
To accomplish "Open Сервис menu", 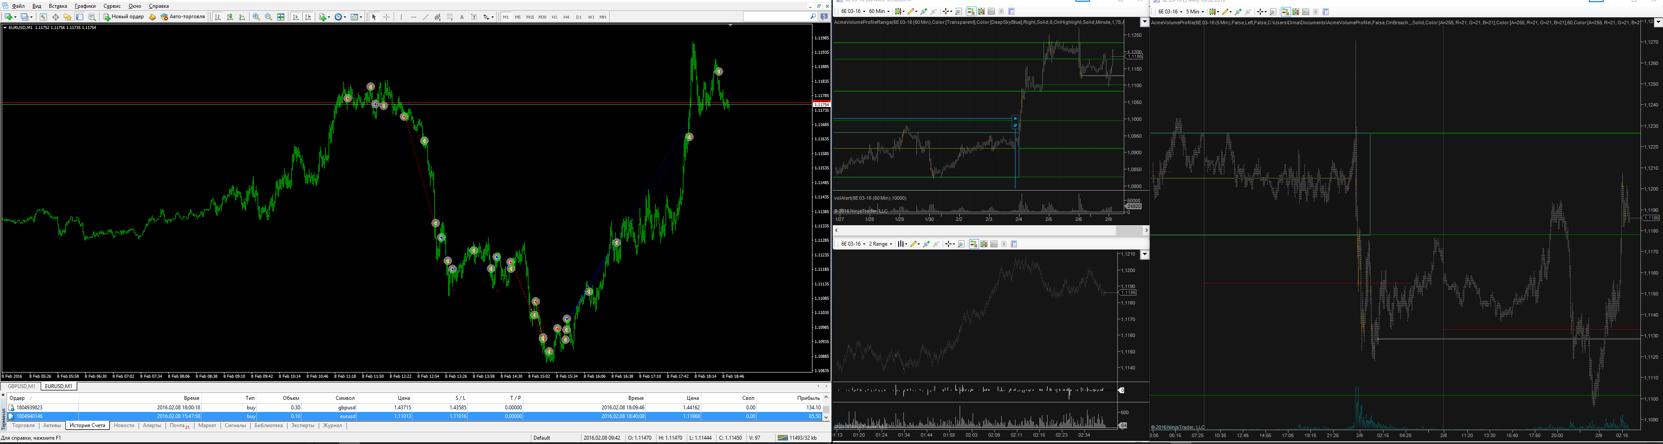I will click(112, 6).
